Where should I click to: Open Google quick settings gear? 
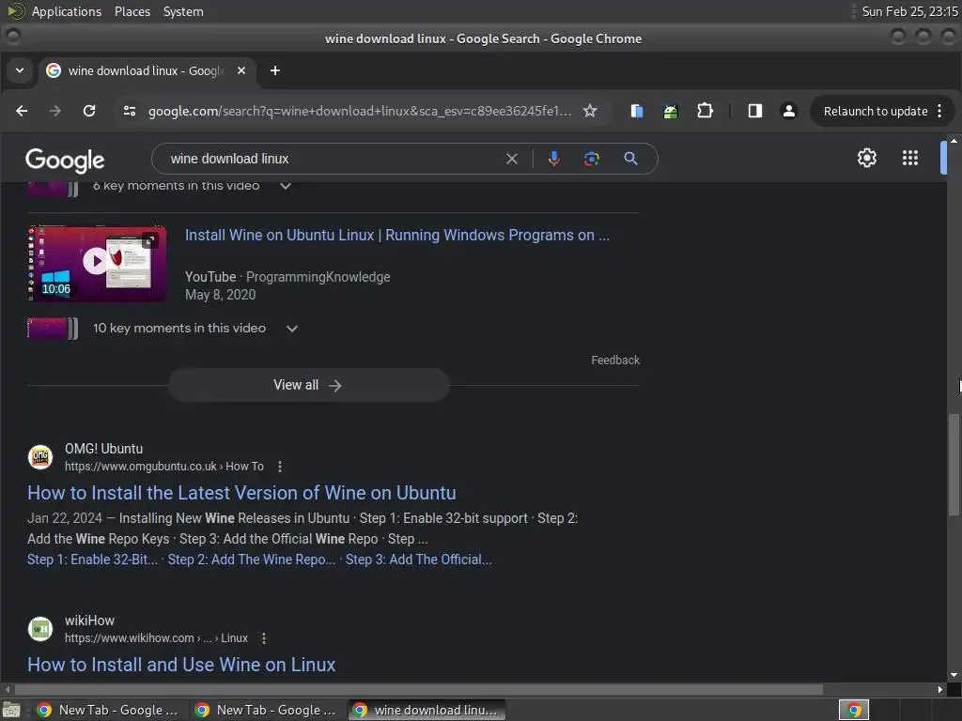click(867, 158)
